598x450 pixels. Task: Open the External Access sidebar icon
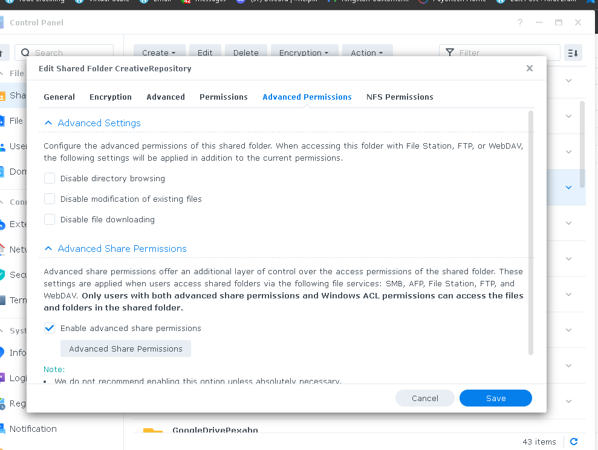coord(2,224)
